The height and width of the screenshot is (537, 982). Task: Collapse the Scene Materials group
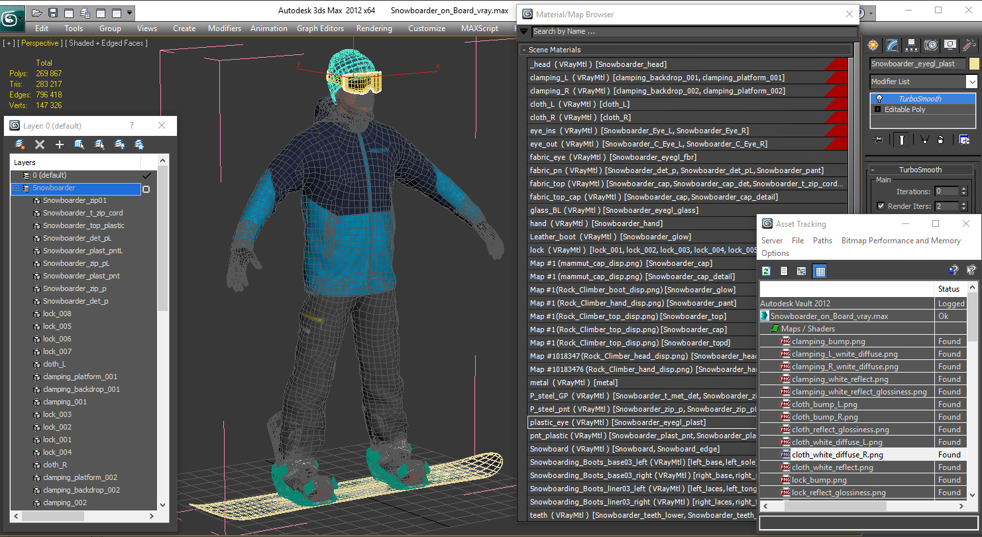pyautogui.click(x=523, y=50)
